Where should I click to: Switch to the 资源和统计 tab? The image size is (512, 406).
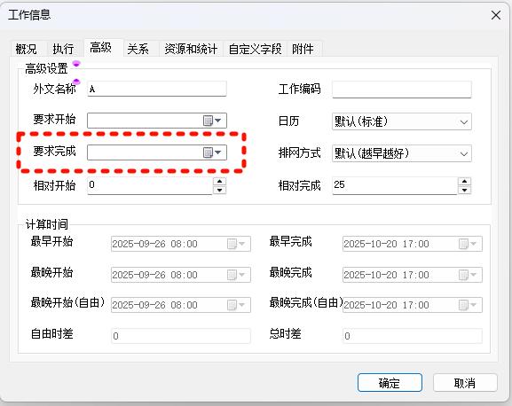(x=191, y=49)
